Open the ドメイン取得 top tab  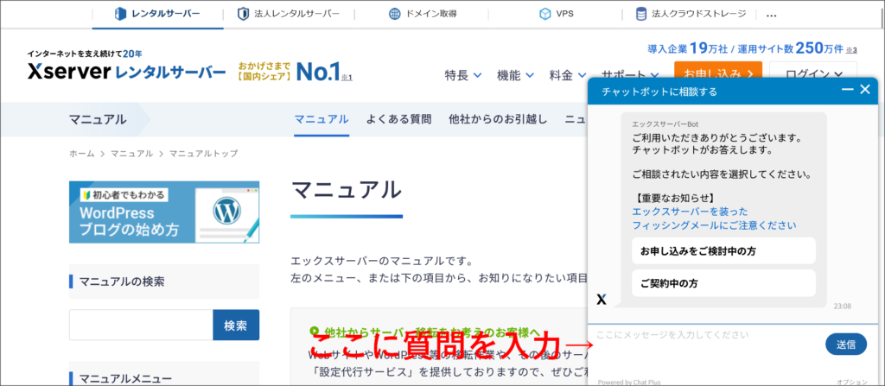421,14
